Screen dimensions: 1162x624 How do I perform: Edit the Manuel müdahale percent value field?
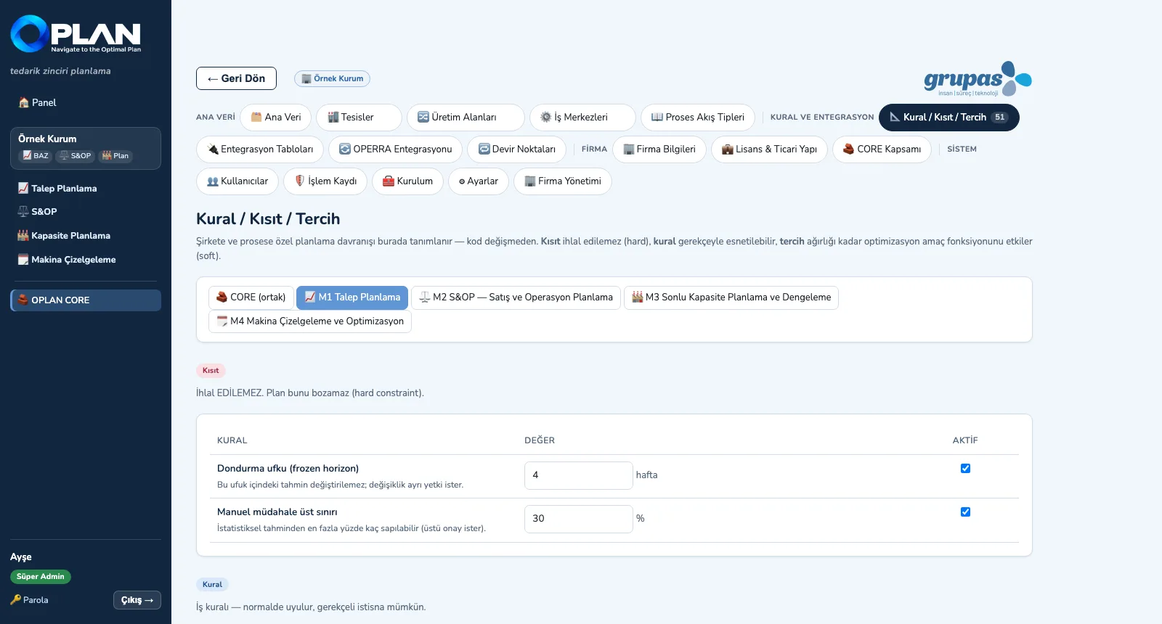click(x=579, y=519)
